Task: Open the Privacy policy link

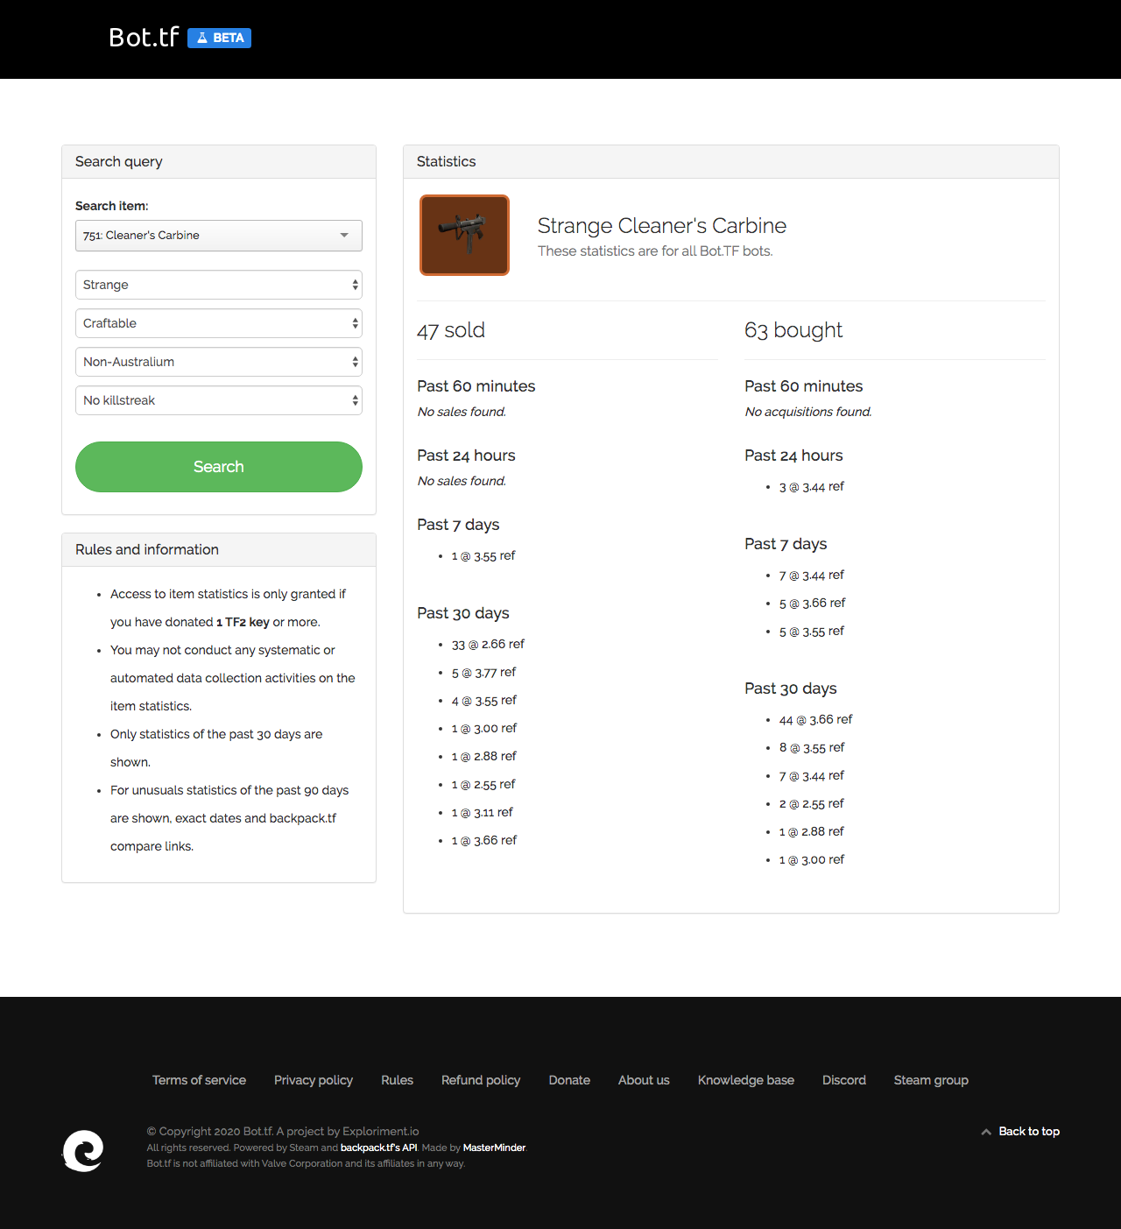Action: pyautogui.click(x=314, y=1080)
